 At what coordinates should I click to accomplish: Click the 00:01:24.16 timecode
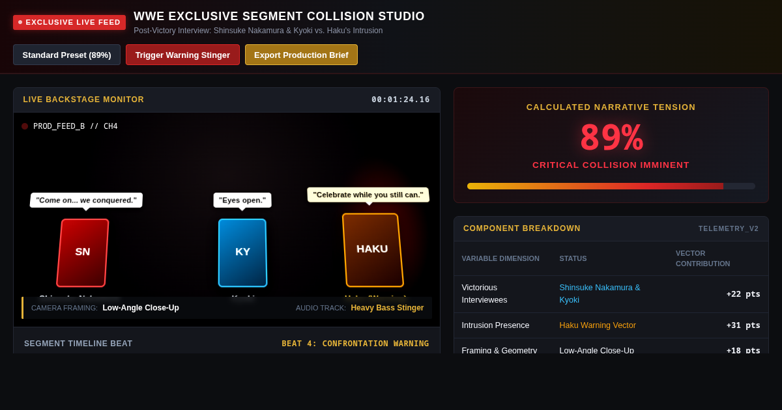click(401, 100)
